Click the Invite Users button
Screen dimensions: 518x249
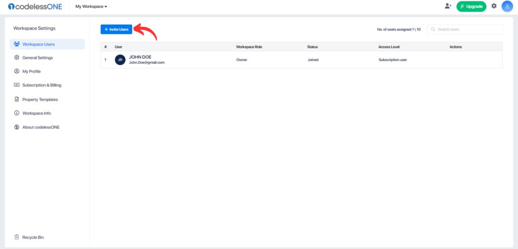[x=116, y=29]
